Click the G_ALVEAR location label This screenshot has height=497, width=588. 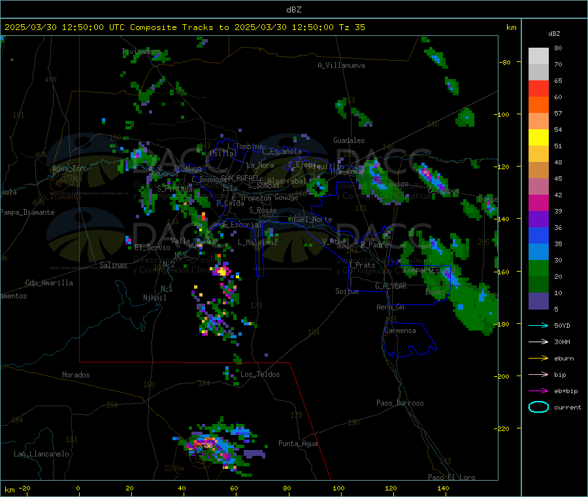[391, 286]
